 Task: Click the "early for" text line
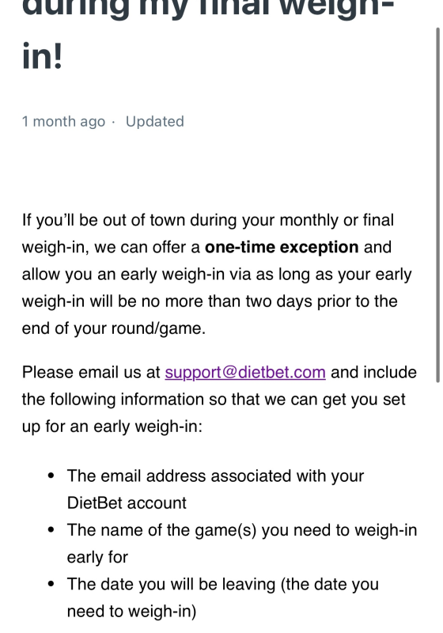coord(97,557)
